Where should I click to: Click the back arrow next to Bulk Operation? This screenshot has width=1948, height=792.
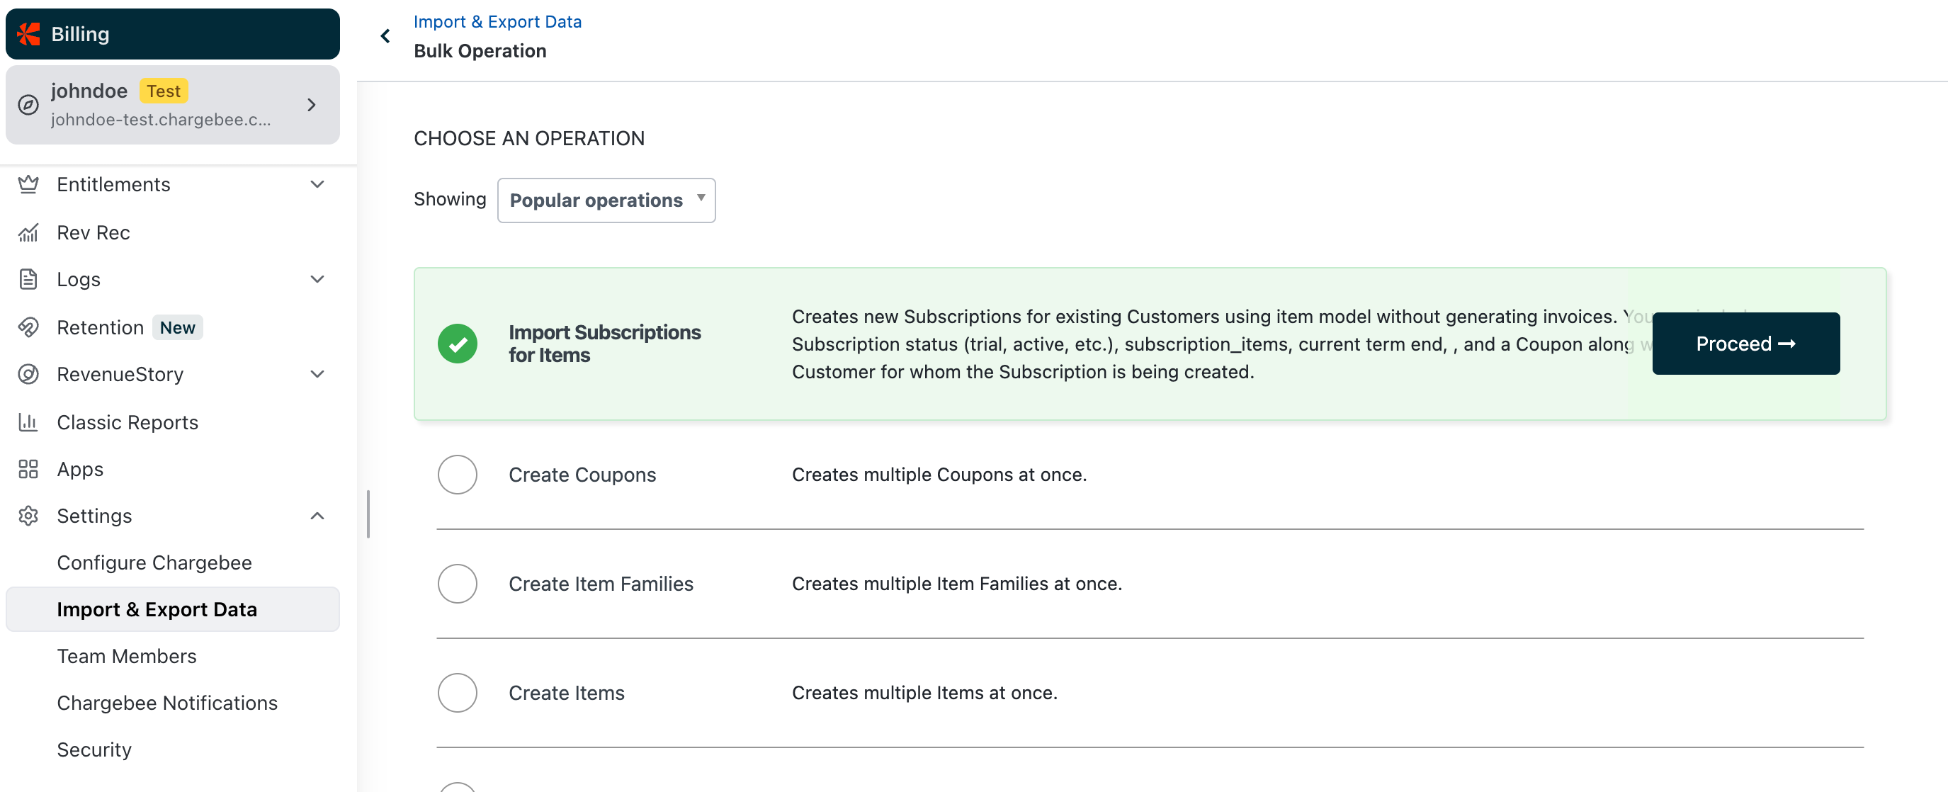pos(385,35)
